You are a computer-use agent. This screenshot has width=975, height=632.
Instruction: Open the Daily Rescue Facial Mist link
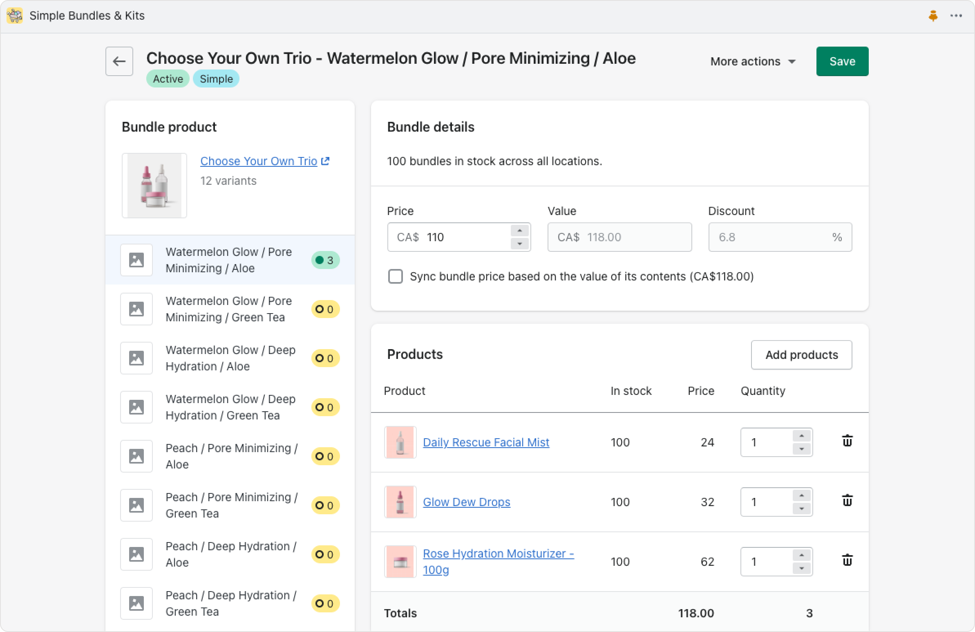click(x=486, y=442)
